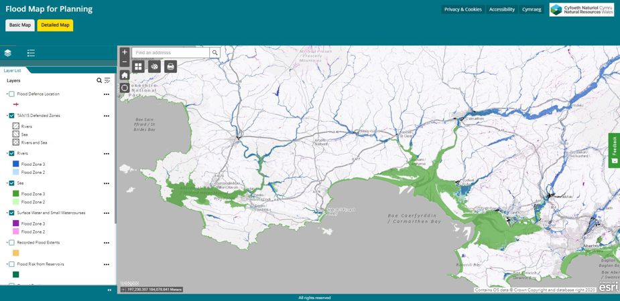Switch to the Basic Map tab
The height and width of the screenshot is (301, 620).
coord(20,25)
